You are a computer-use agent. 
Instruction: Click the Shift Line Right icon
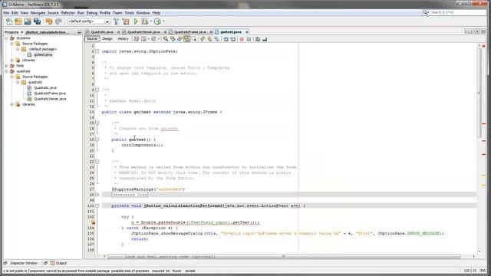(x=233, y=39)
